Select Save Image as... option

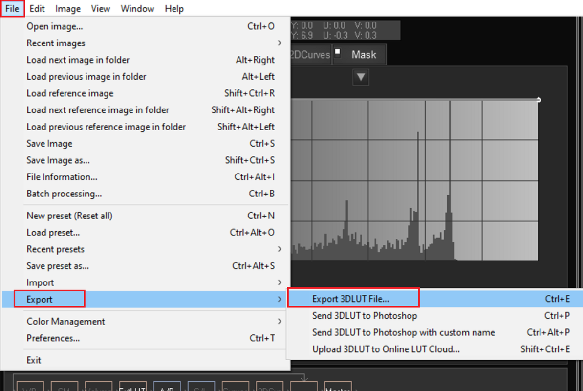145,160
